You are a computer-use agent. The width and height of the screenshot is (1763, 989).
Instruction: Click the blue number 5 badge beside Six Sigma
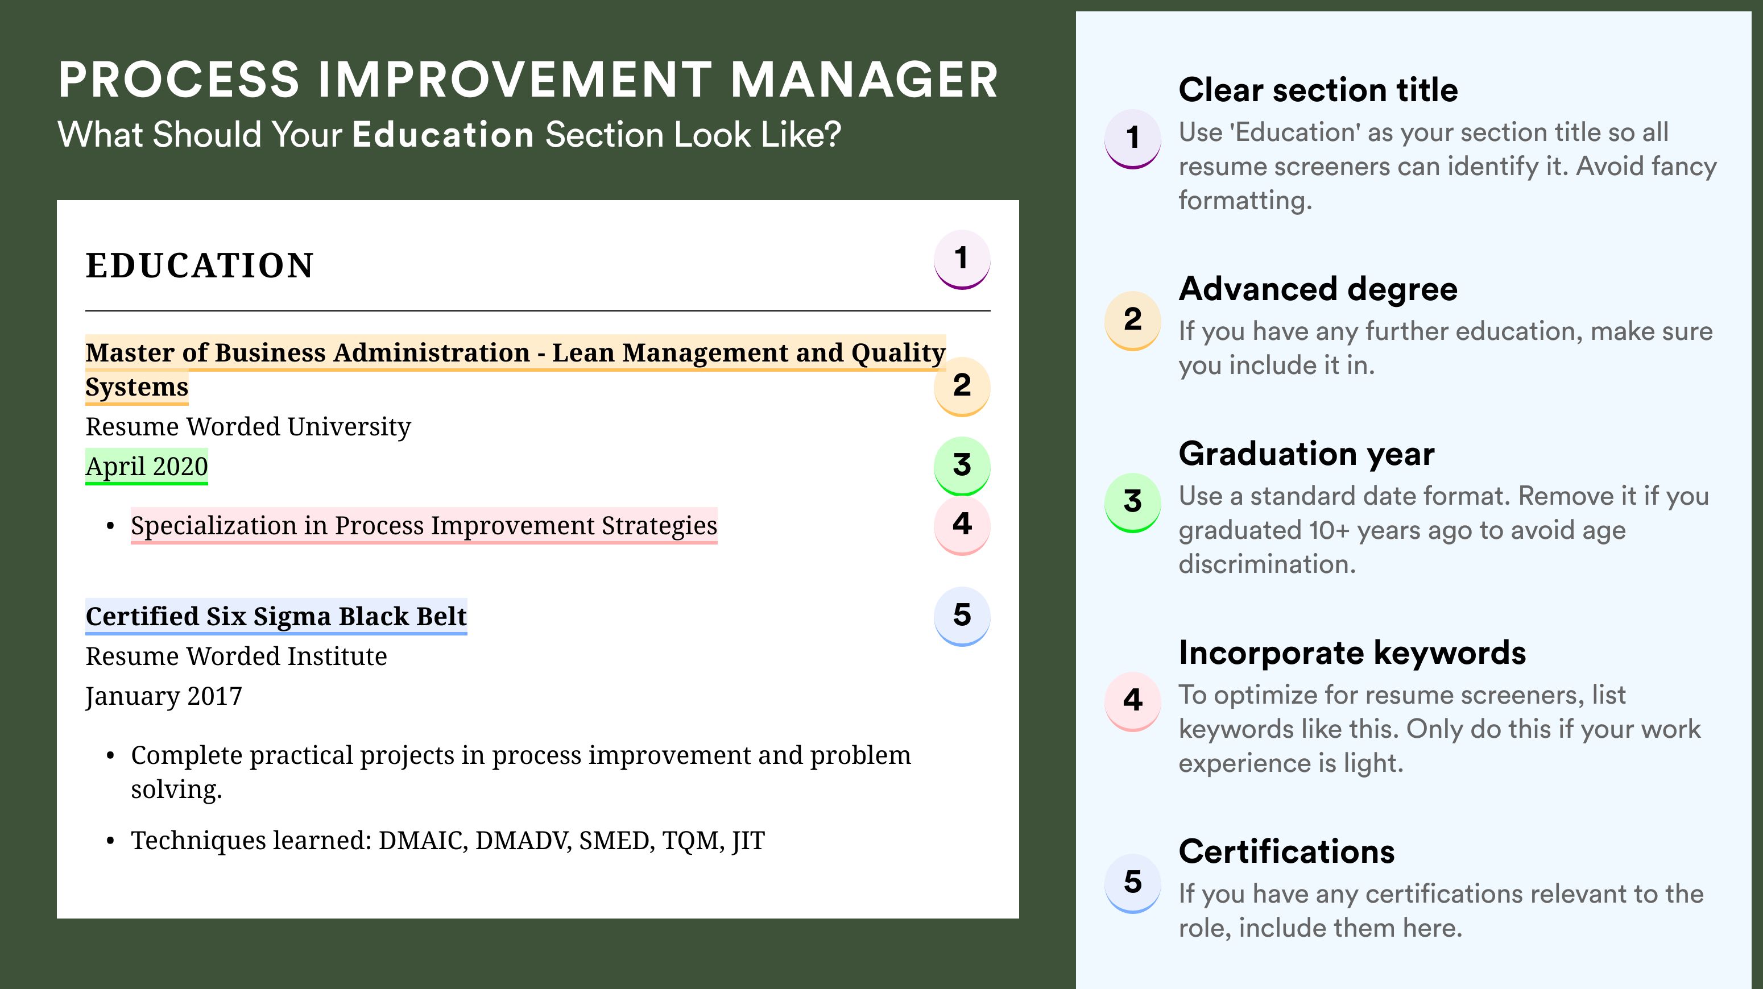[962, 616]
